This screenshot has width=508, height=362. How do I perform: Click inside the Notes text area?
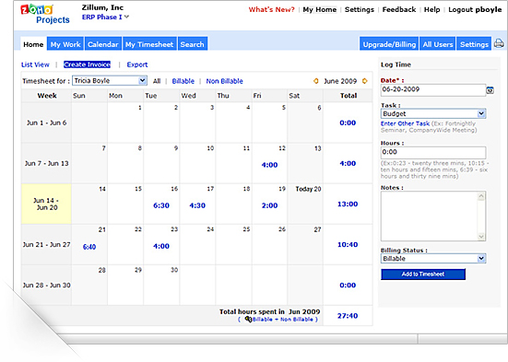[429, 216]
